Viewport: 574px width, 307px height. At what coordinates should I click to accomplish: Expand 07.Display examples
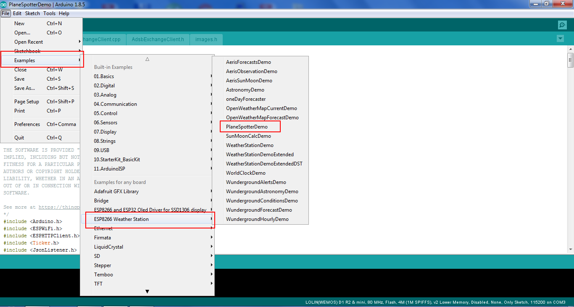point(147,132)
